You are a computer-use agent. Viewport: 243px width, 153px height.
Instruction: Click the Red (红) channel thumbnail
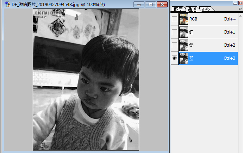point(183,32)
